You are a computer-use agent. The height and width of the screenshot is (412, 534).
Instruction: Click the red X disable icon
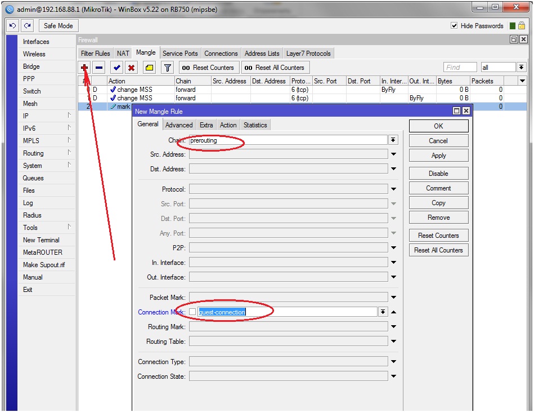pos(131,68)
